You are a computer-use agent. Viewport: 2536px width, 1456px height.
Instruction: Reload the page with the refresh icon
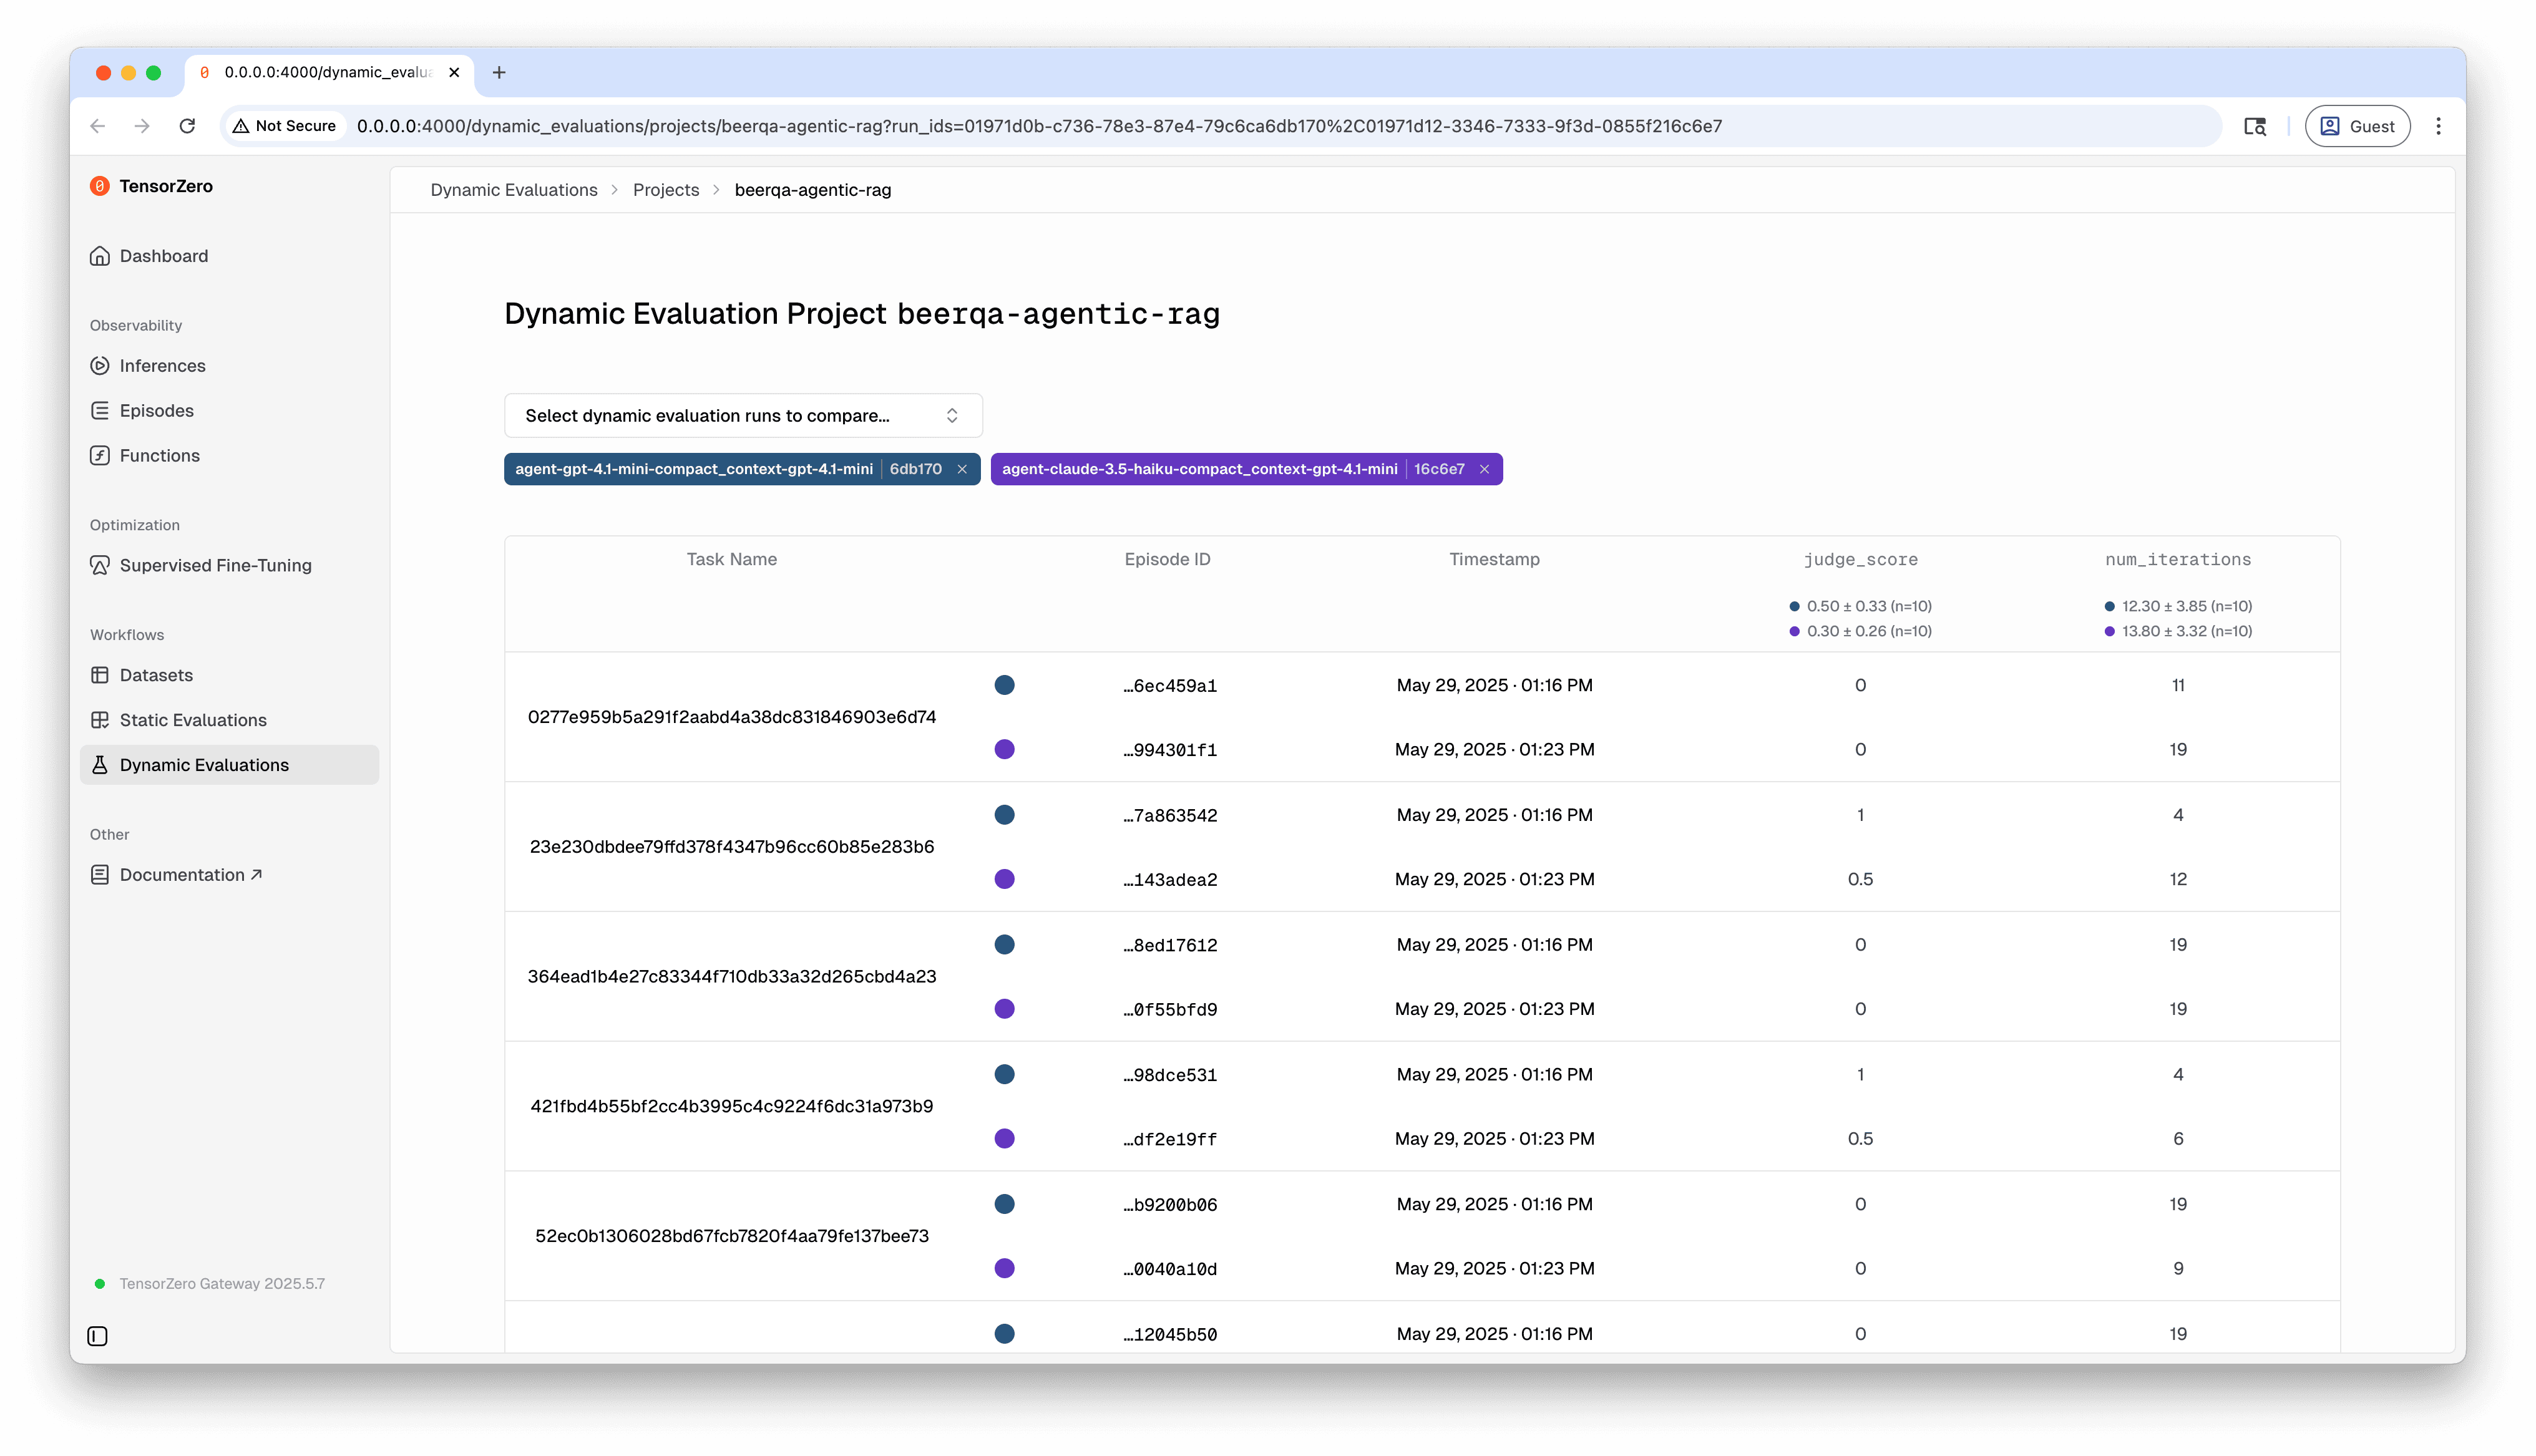187,125
